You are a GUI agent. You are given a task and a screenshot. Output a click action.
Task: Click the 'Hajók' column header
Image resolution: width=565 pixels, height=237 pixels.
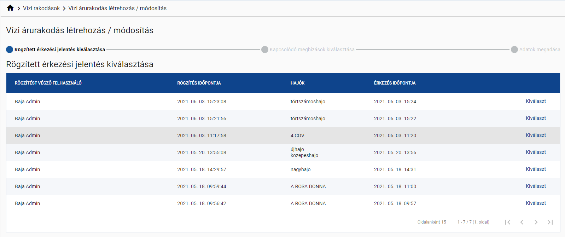click(297, 83)
